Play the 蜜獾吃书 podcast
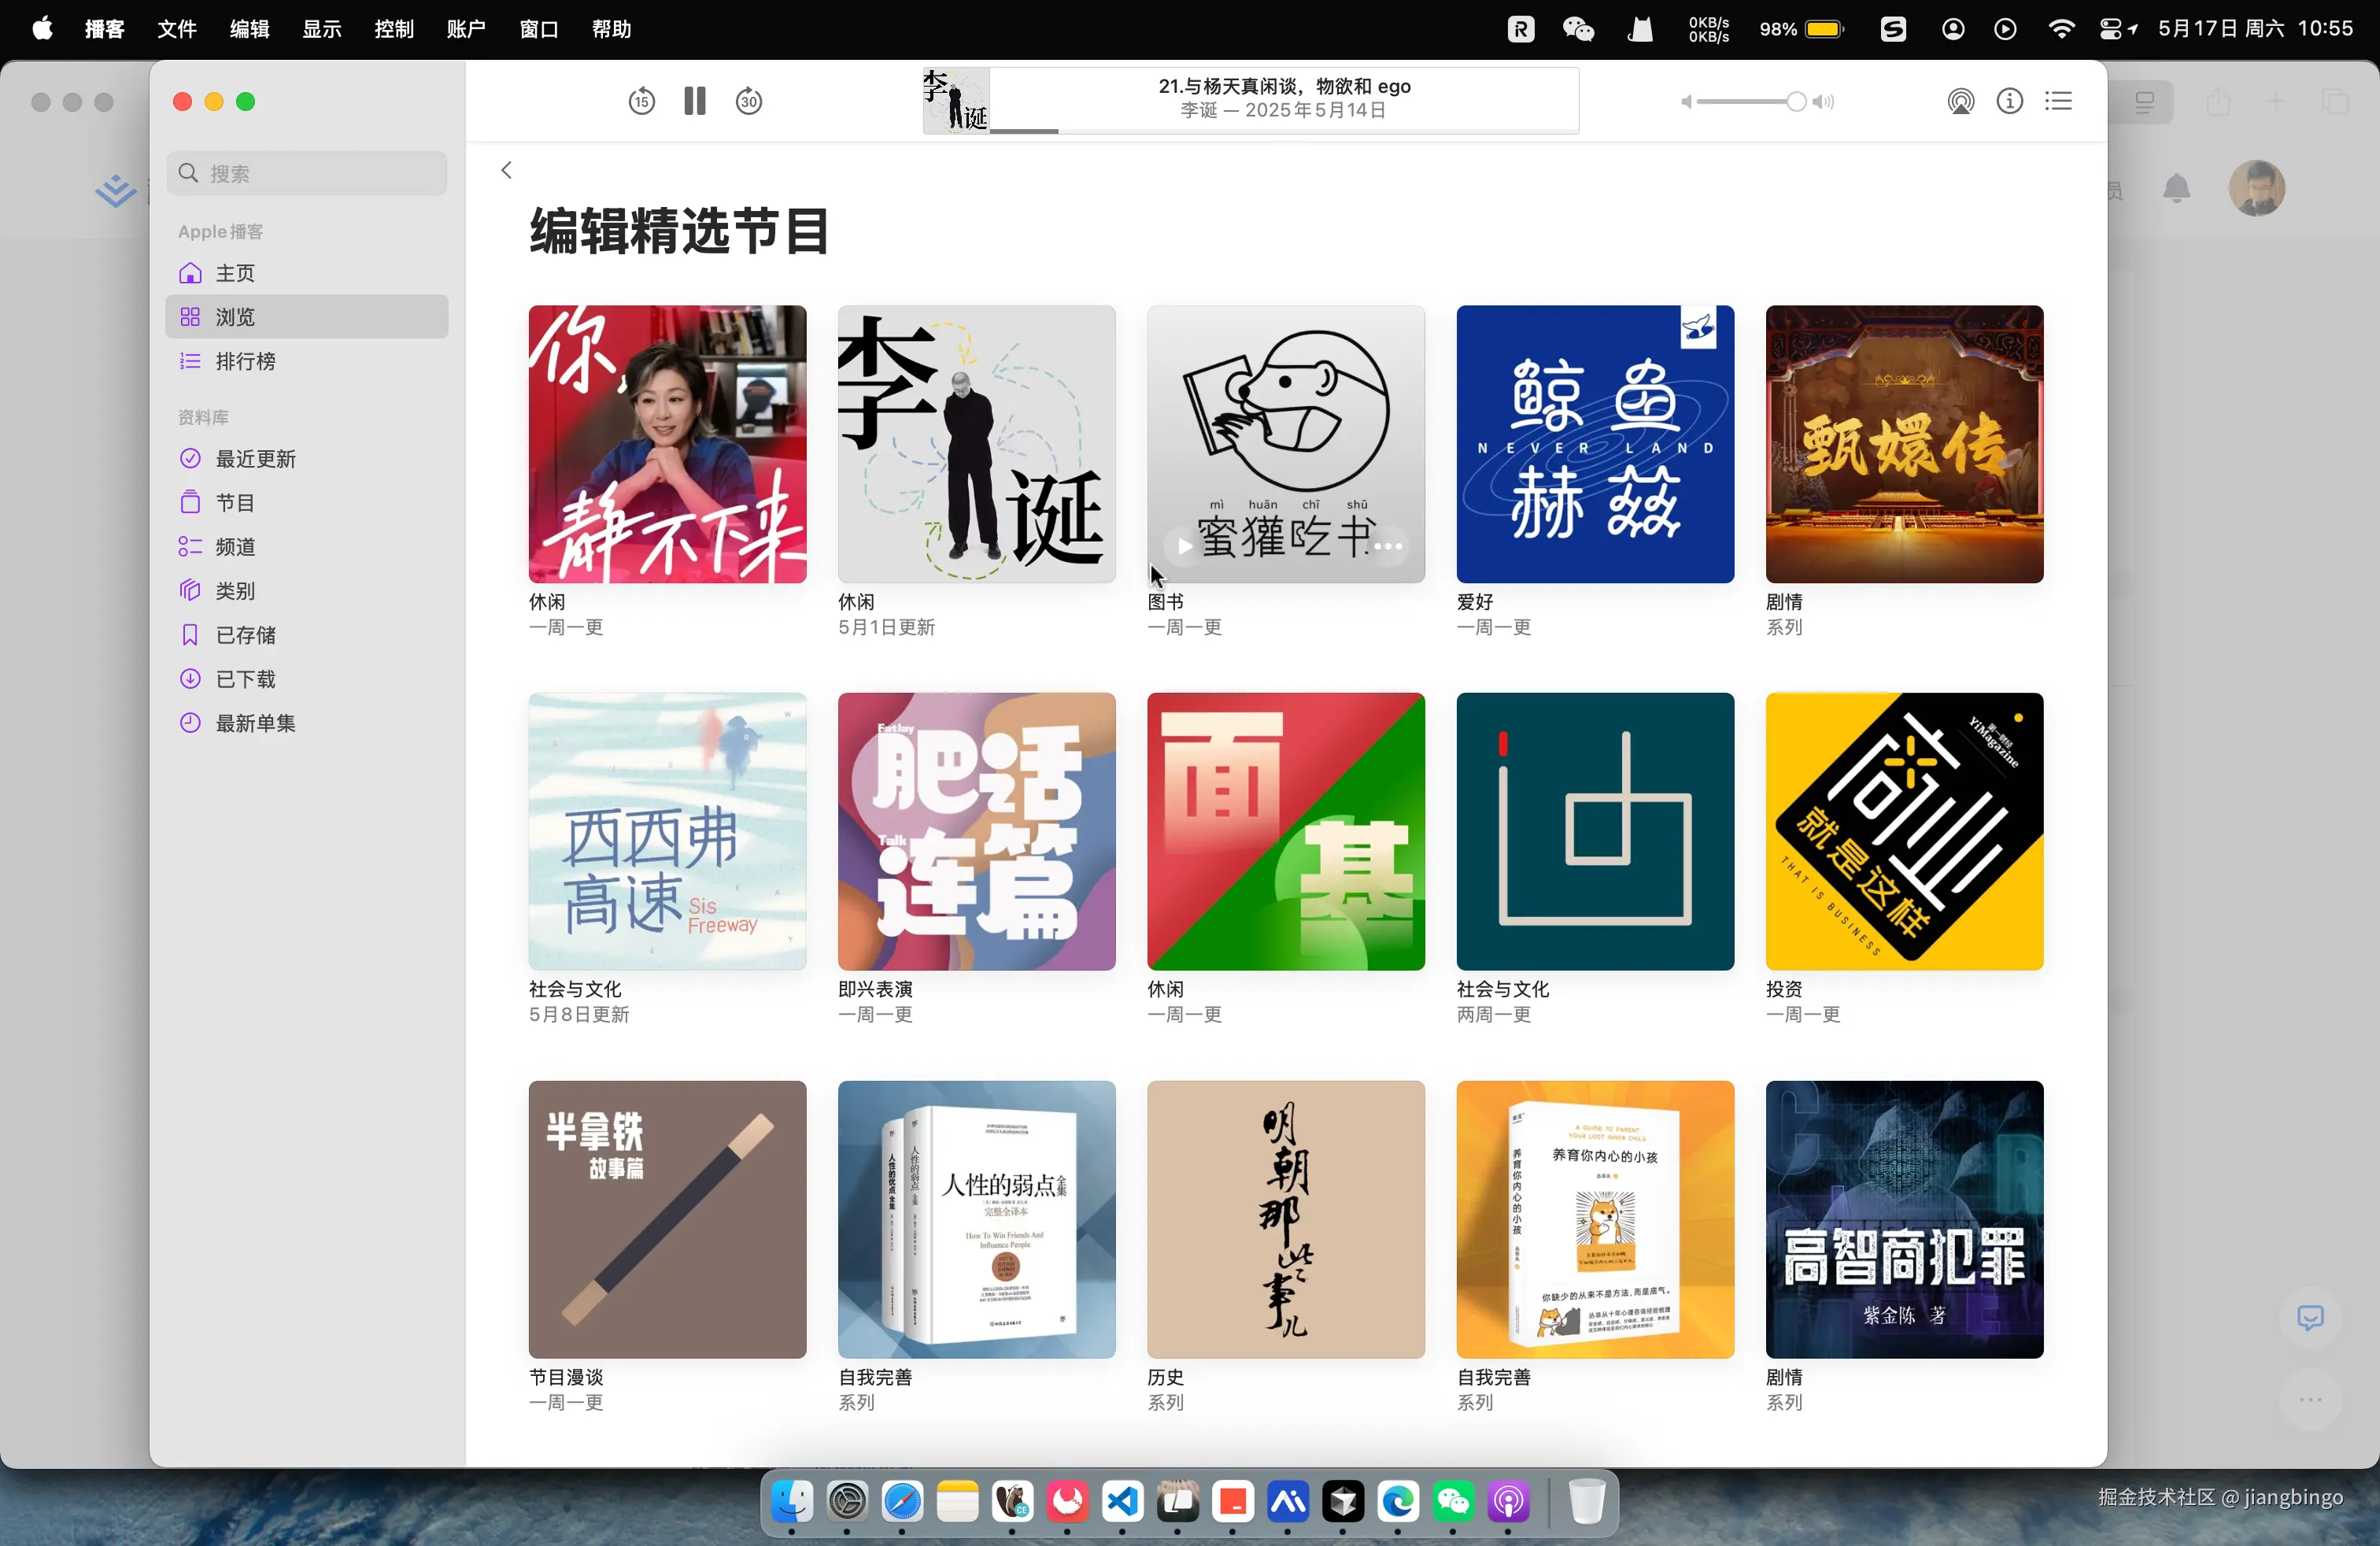 pos(1183,547)
